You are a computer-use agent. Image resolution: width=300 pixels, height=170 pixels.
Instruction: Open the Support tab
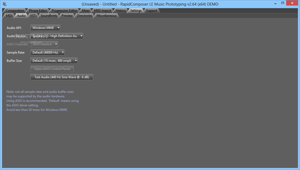point(151,11)
